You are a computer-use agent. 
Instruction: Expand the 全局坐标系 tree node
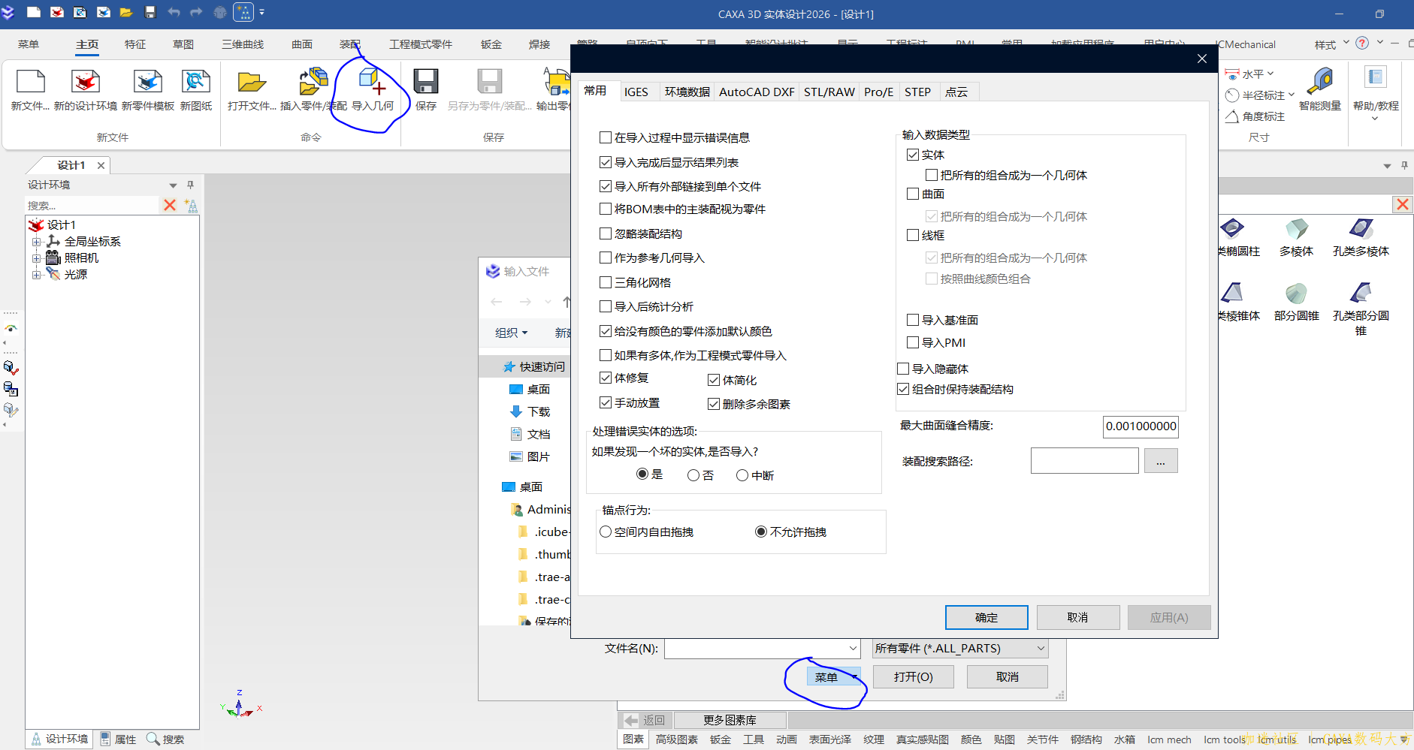tap(38, 241)
